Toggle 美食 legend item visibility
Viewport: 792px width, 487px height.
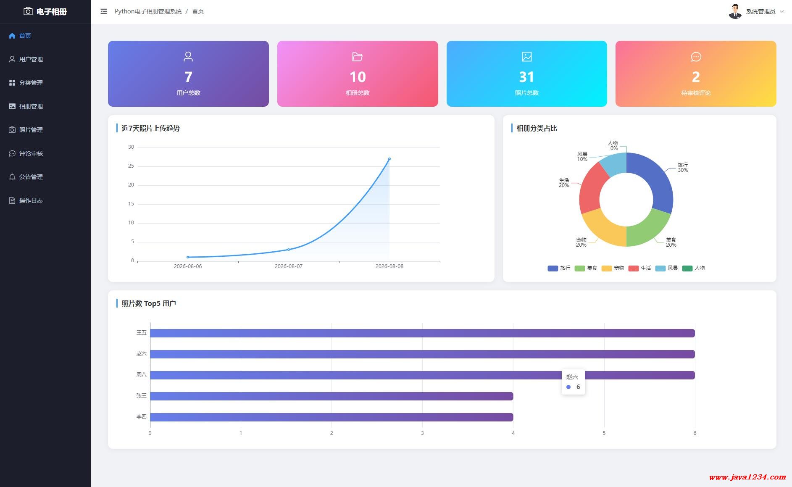[586, 268]
